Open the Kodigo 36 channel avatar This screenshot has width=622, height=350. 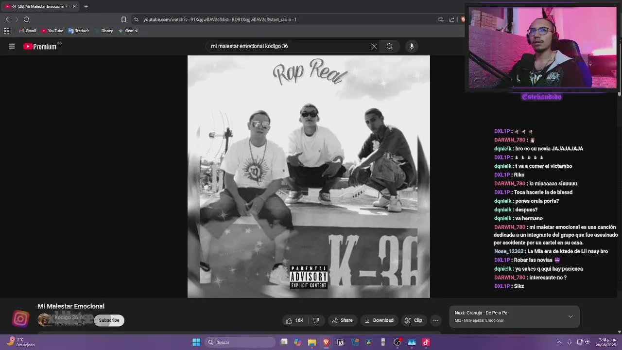coord(44,319)
